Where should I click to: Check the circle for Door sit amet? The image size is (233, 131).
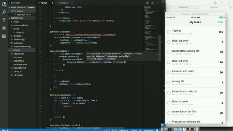point(169,103)
